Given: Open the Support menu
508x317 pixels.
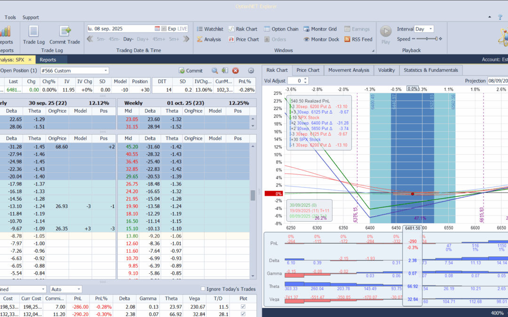Looking at the screenshot, I should coord(31,17).
